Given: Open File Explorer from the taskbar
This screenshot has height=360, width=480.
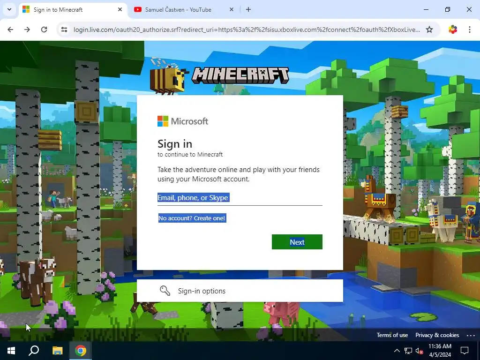Looking at the screenshot, I should pyautogui.click(x=57, y=351).
